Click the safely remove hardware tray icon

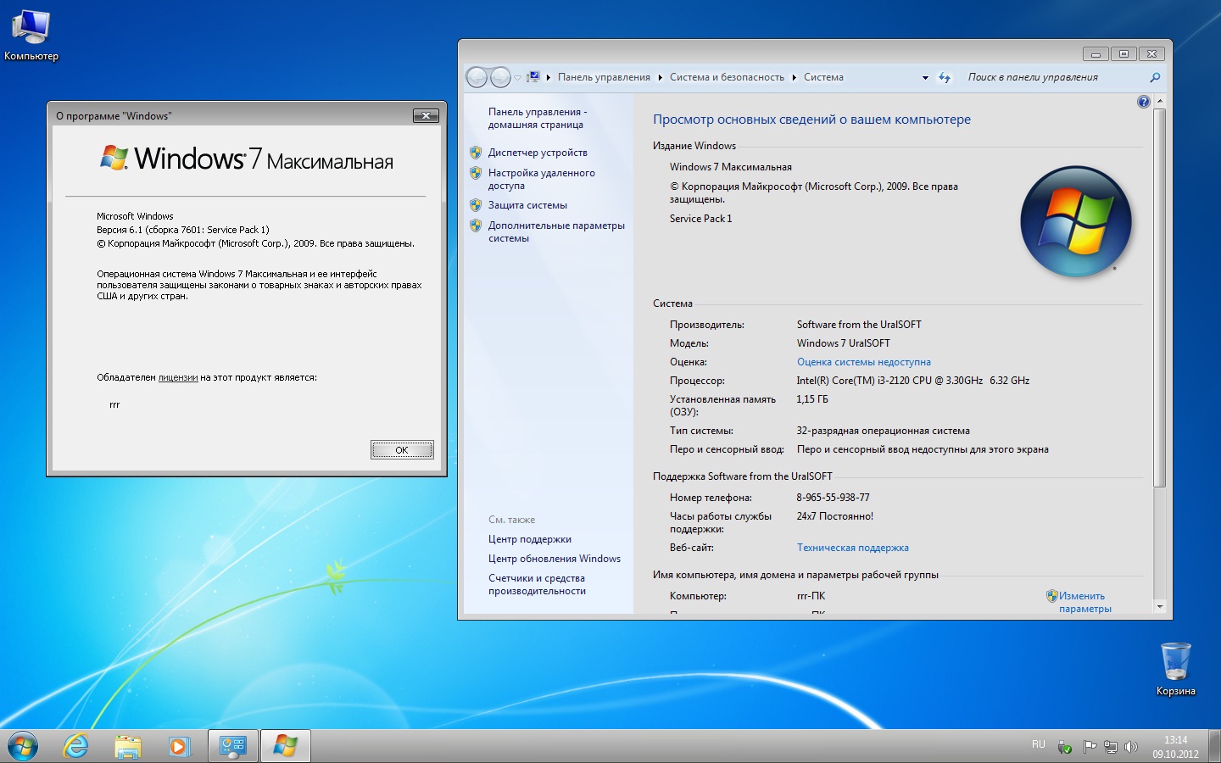pos(1065,747)
